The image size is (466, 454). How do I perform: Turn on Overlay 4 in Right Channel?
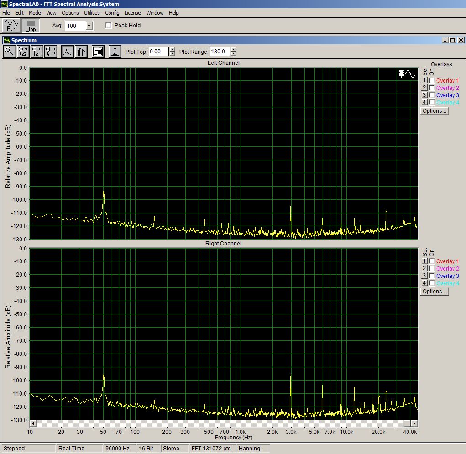click(x=432, y=283)
